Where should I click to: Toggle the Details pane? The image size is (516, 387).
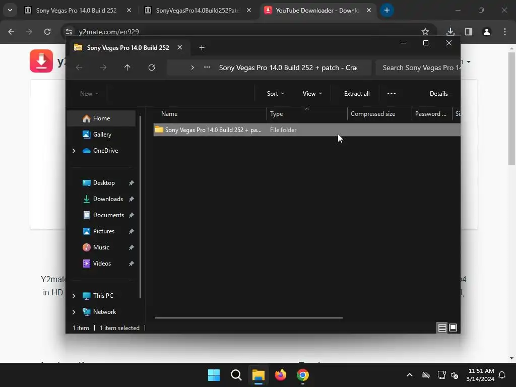click(438, 94)
